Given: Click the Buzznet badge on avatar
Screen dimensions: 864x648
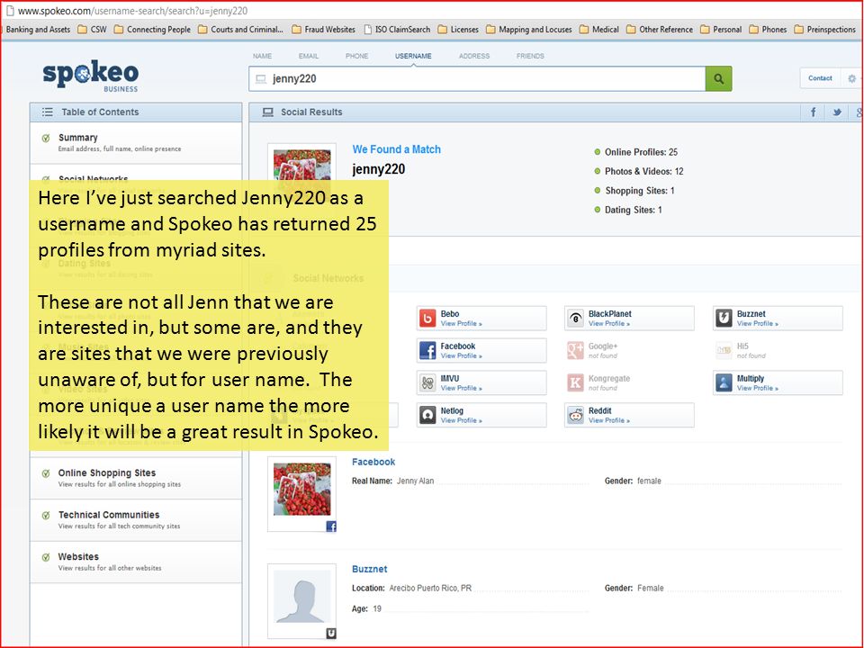Looking at the screenshot, I should point(331,633).
